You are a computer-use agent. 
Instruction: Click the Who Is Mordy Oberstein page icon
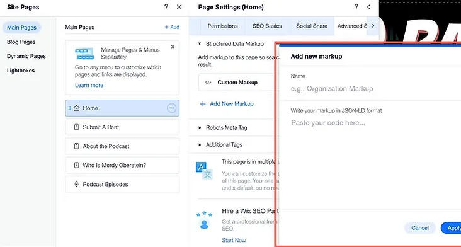tap(76, 165)
